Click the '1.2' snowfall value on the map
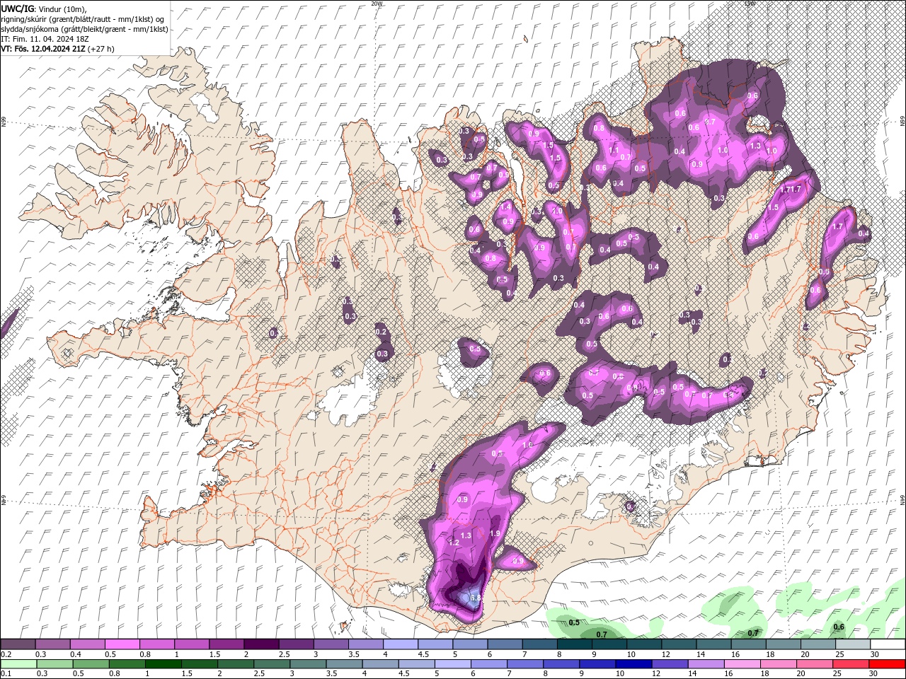Screen dimensions: 906x679 click(454, 542)
